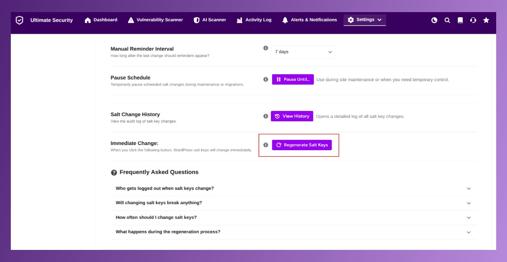Click the star icon in header

(486, 20)
